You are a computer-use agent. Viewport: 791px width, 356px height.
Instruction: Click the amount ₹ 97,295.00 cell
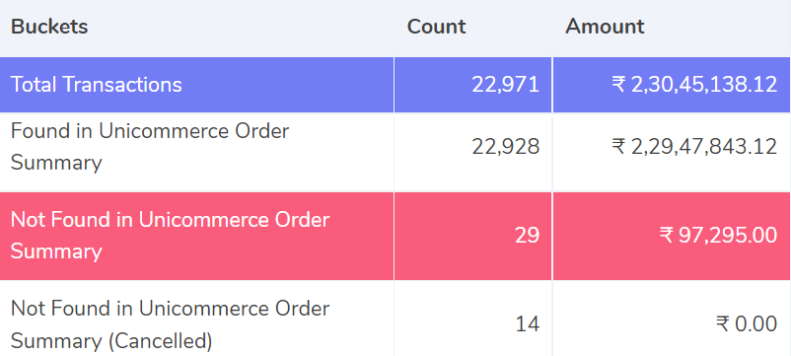[x=718, y=236]
